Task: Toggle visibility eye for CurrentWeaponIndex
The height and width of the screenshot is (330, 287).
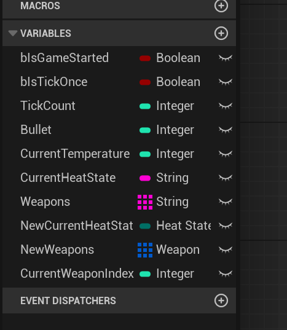Action: (226, 273)
